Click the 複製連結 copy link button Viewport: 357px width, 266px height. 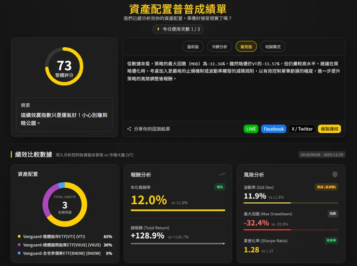(x=329, y=129)
